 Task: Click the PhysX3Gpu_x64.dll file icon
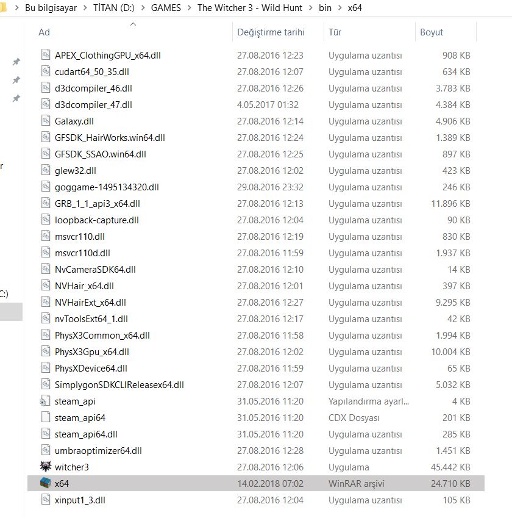click(46, 351)
